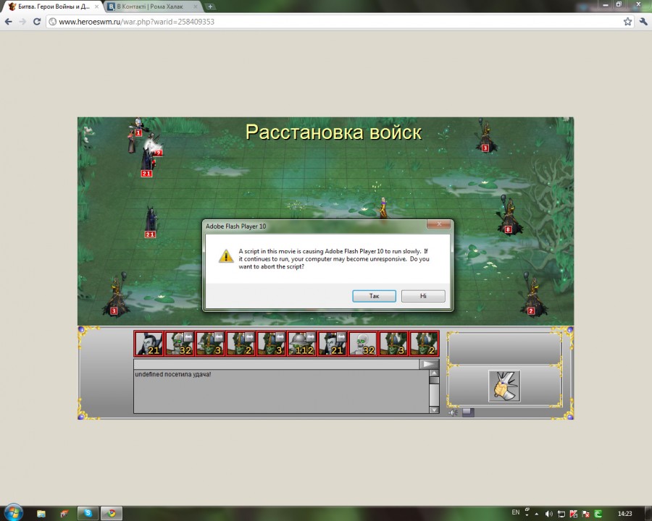This screenshot has width=652, height=521.
Task: Click the browser Forward arrow
Action: point(22,22)
